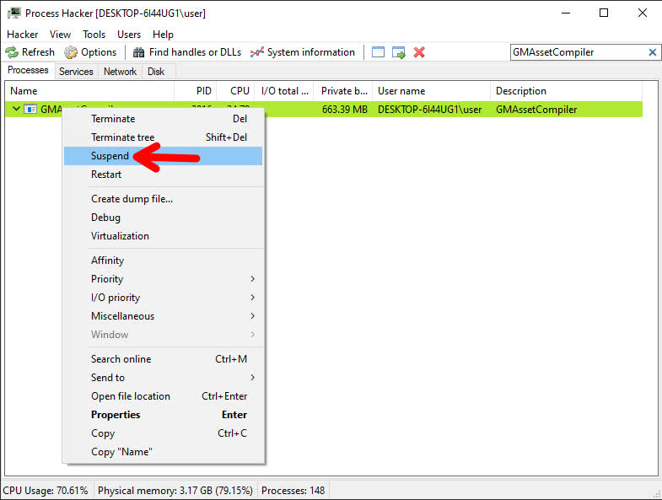Sort by Private bytes column header

[x=343, y=91]
